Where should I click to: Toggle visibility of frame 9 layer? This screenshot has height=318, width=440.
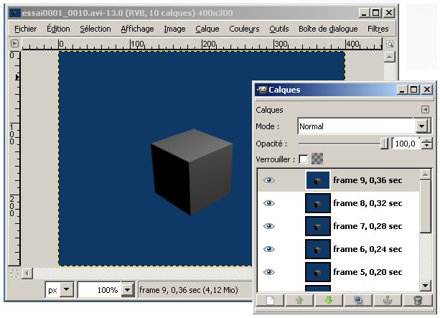[269, 180]
